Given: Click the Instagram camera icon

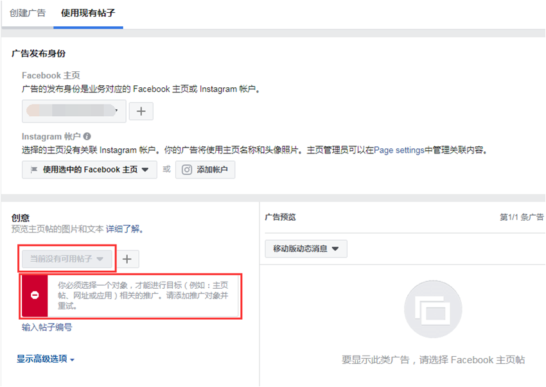Looking at the screenshot, I should click(x=187, y=170).
